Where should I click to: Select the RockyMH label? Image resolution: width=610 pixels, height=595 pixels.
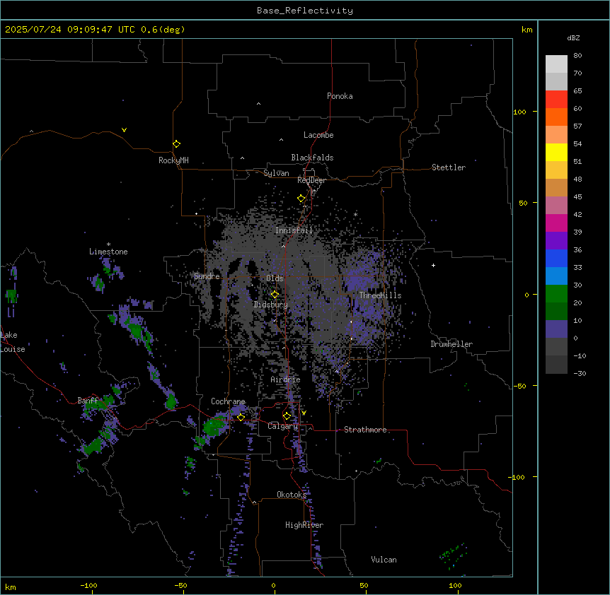173,160
